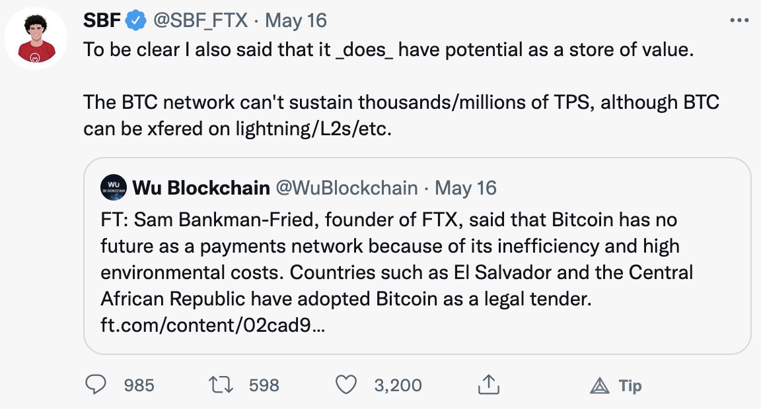Open the @WuBlockchain handle

point(346,188)
